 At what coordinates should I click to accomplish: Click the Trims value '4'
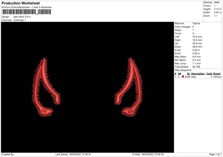tap(193, 33)
